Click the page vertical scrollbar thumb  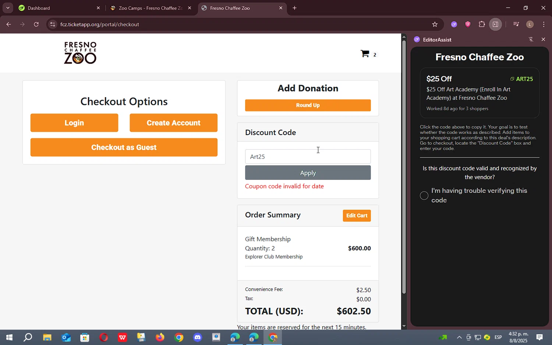pyautogui.click(x=404, y=167)
